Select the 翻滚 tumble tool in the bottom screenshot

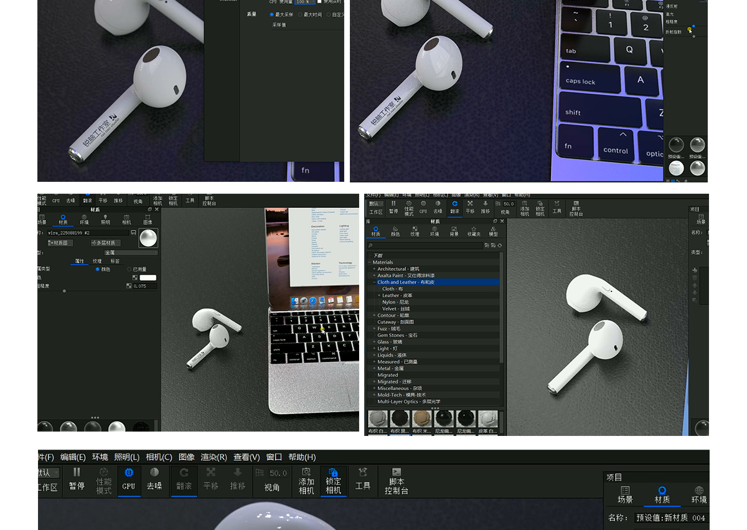click(184, 480)
